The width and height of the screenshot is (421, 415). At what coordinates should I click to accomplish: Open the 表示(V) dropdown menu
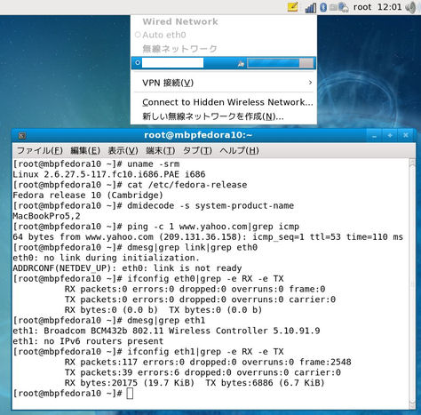123,151
